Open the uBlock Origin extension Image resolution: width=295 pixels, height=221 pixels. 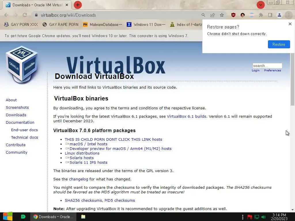[x=233, y=15]
